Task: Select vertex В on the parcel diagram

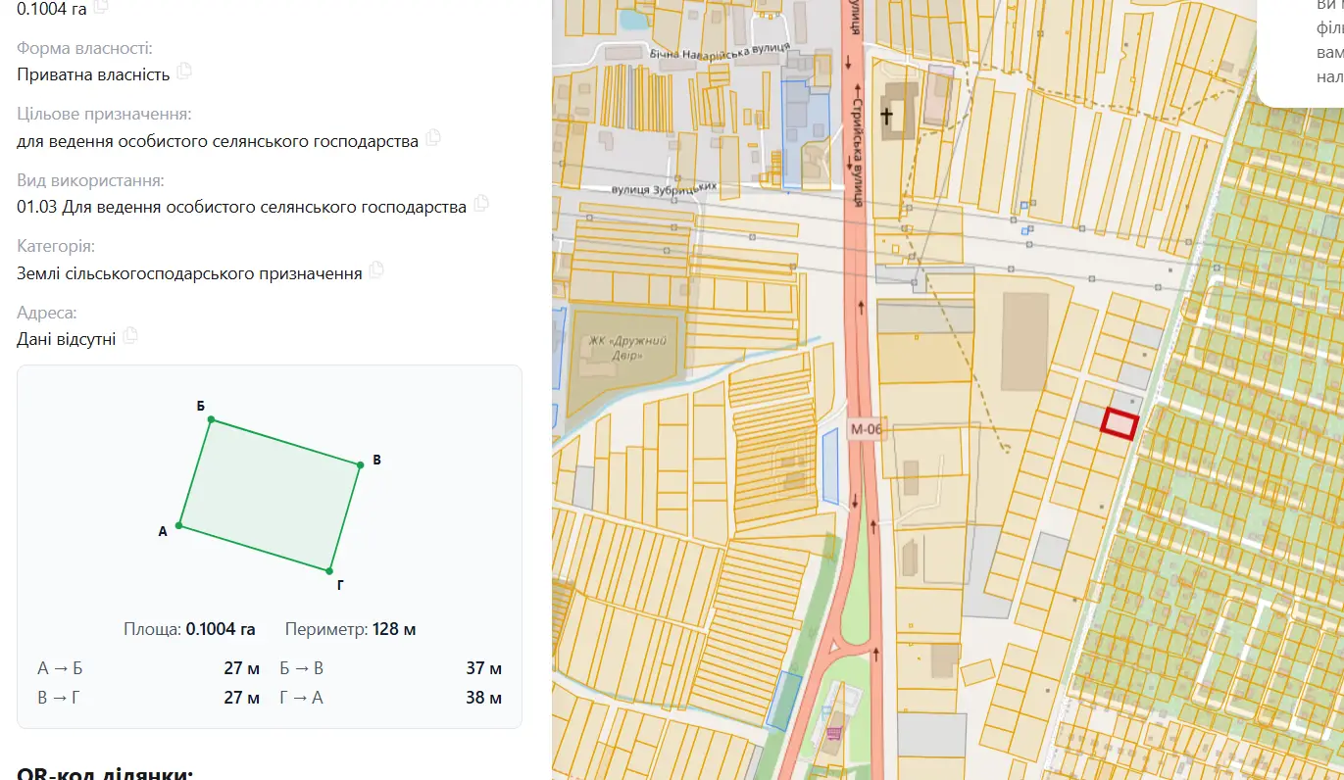Action: click(361, 464)
